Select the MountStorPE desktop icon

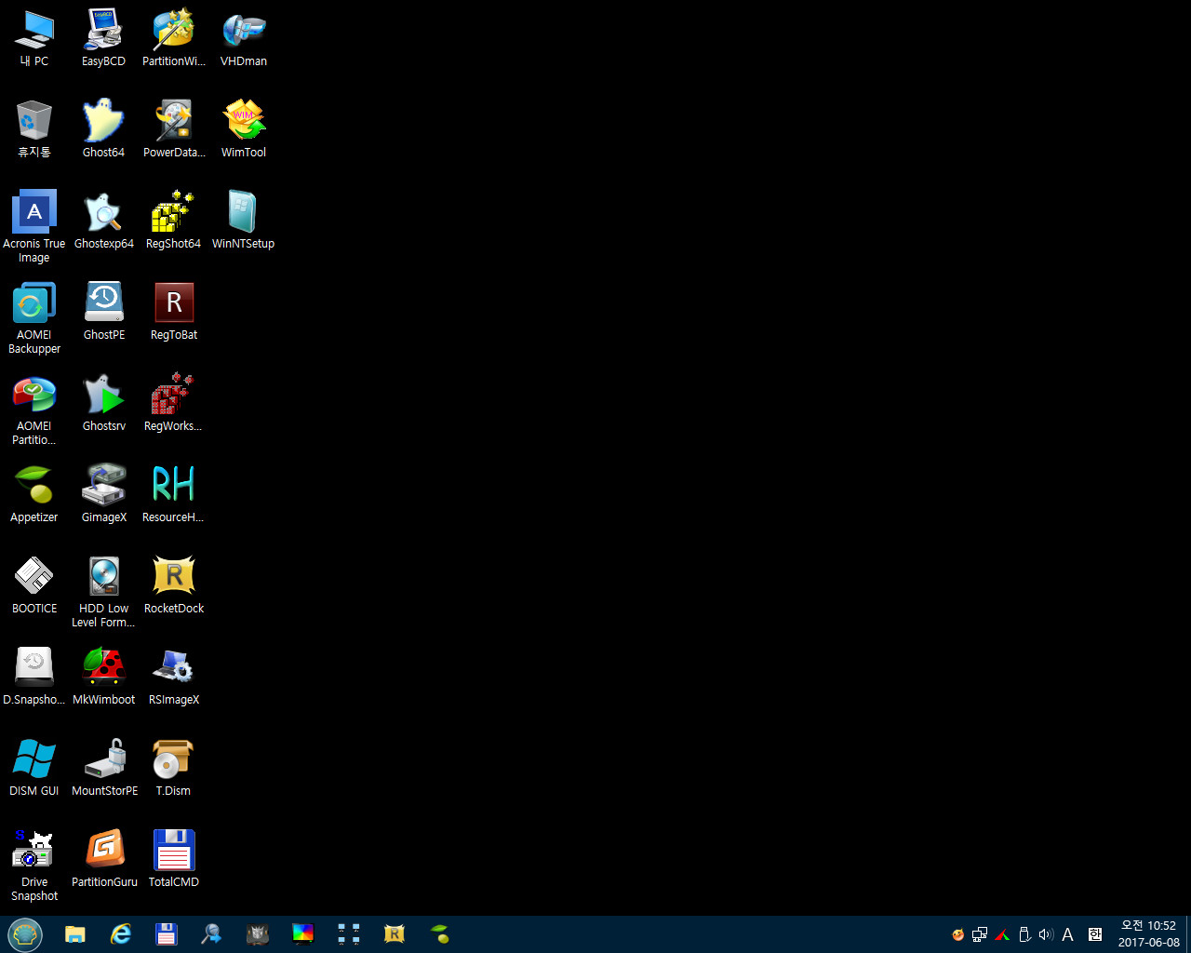pyautogui.click(x=104, y=768)
